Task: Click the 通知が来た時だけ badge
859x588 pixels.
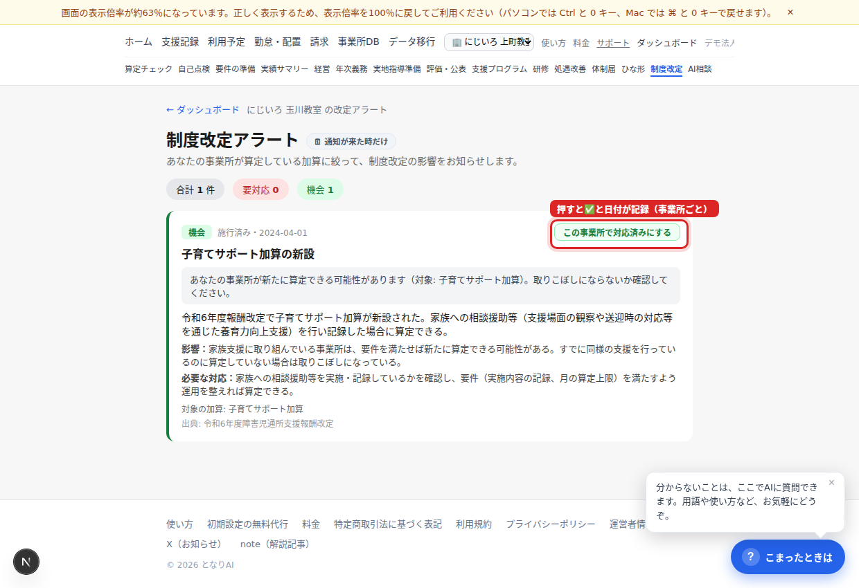Action: pyautogui.click(x=351, y=141)
